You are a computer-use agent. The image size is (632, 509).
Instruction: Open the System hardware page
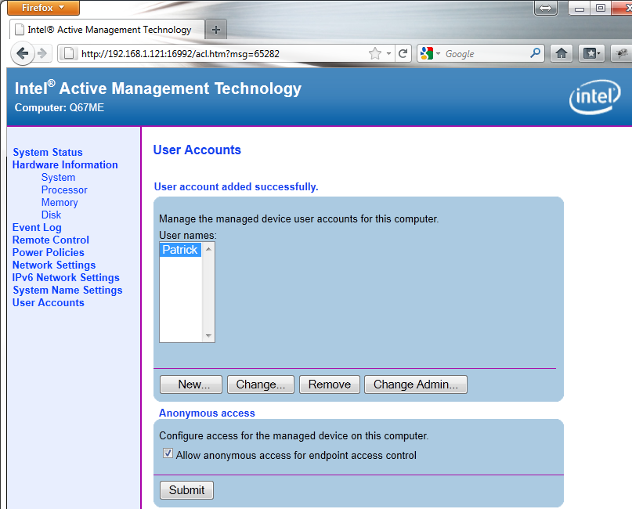pos(58,177)
